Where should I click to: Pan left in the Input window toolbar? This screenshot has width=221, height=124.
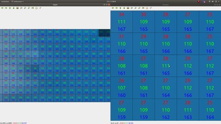pyautogui.click(x=2, y=8)
